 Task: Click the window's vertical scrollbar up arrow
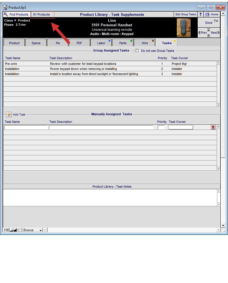[223, 14]
